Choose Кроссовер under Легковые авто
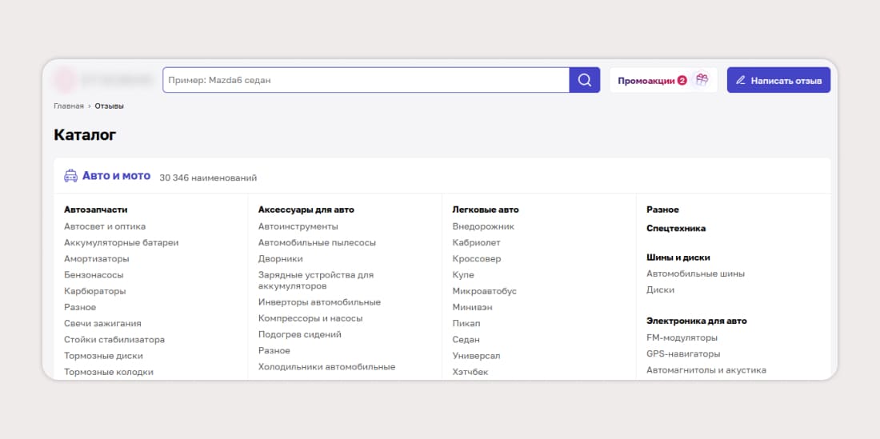Viewport: 880px width, 439px height. 476,259
